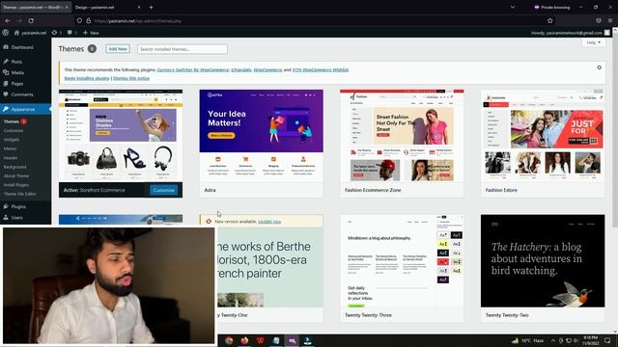Open the Theme File Editor submenu item
The height and width of the screenshot is (347, 618).
pyautogui.click(x=19, y=194)
